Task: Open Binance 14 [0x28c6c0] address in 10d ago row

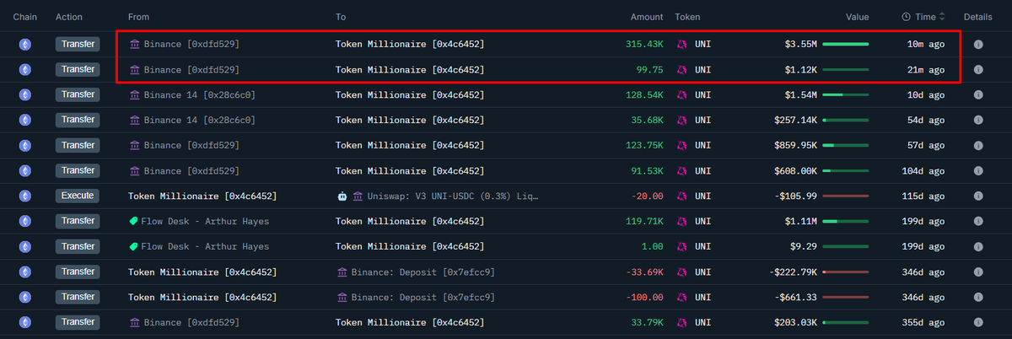Action: click(200, 94)
